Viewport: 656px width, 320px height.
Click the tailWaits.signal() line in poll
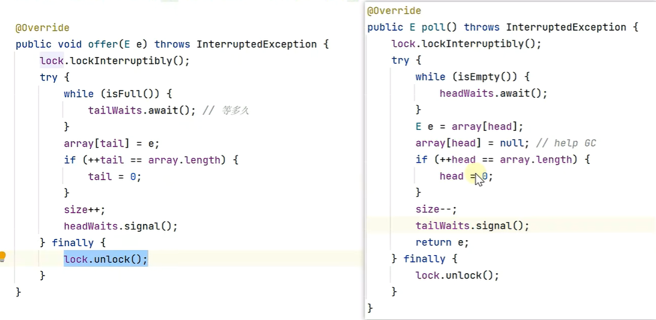(x=472, y=226)
